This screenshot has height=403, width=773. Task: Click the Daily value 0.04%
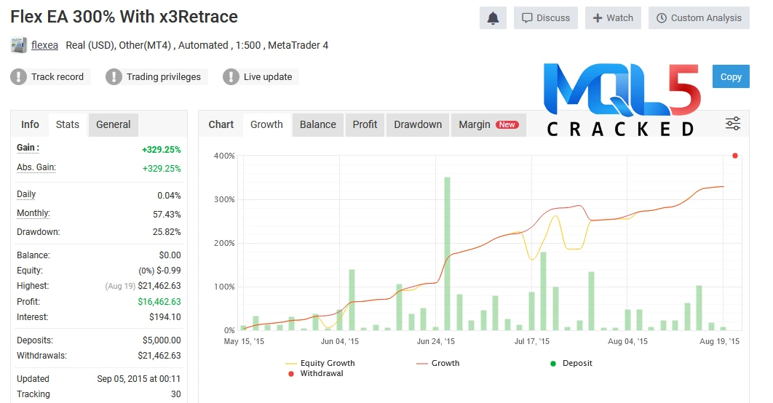pyautogui.click(x=169, y=196)
